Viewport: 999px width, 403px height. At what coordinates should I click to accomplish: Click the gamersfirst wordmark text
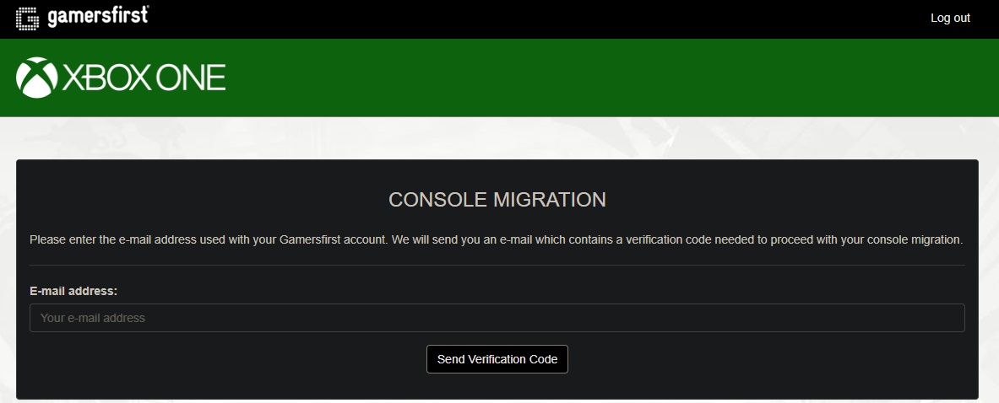click(x=98, y=17)
